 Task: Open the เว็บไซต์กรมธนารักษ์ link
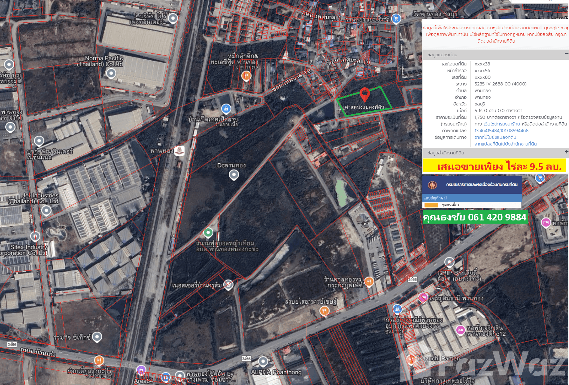(502, 124)
